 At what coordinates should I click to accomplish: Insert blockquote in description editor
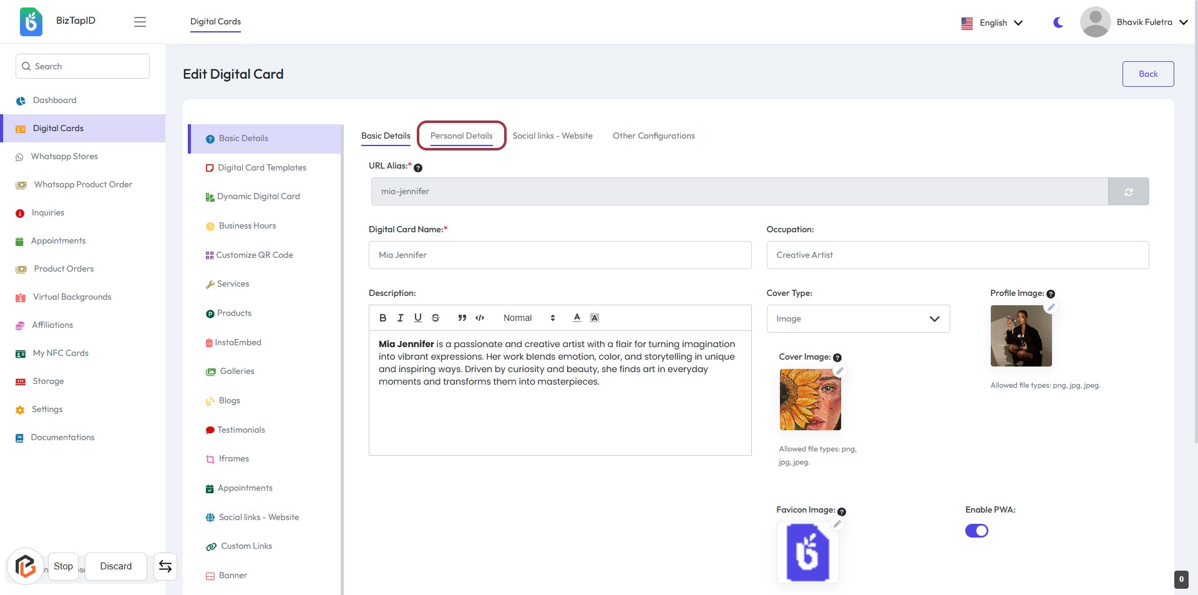point(462,318)
